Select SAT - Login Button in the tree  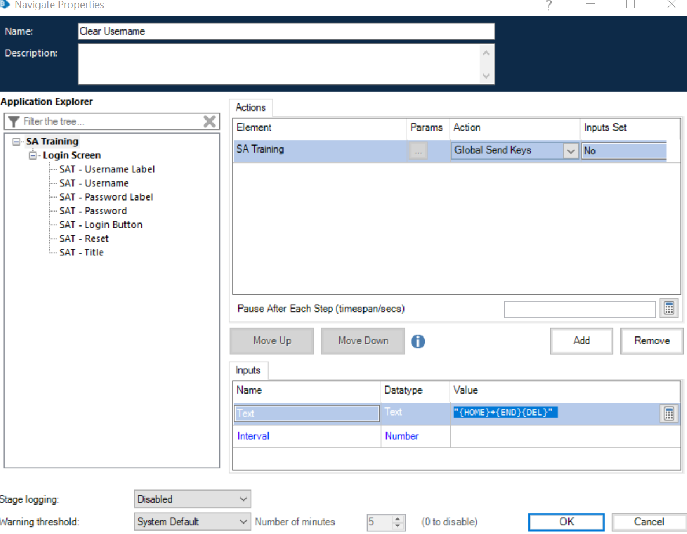[x=101, y=224]
